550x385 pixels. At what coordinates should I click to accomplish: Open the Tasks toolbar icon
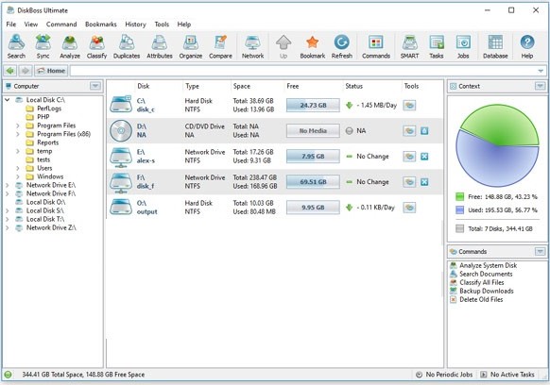[437, 46]
